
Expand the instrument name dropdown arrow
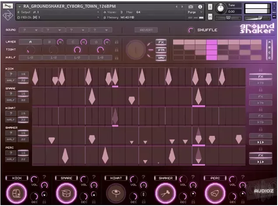(x=20, y=7)
